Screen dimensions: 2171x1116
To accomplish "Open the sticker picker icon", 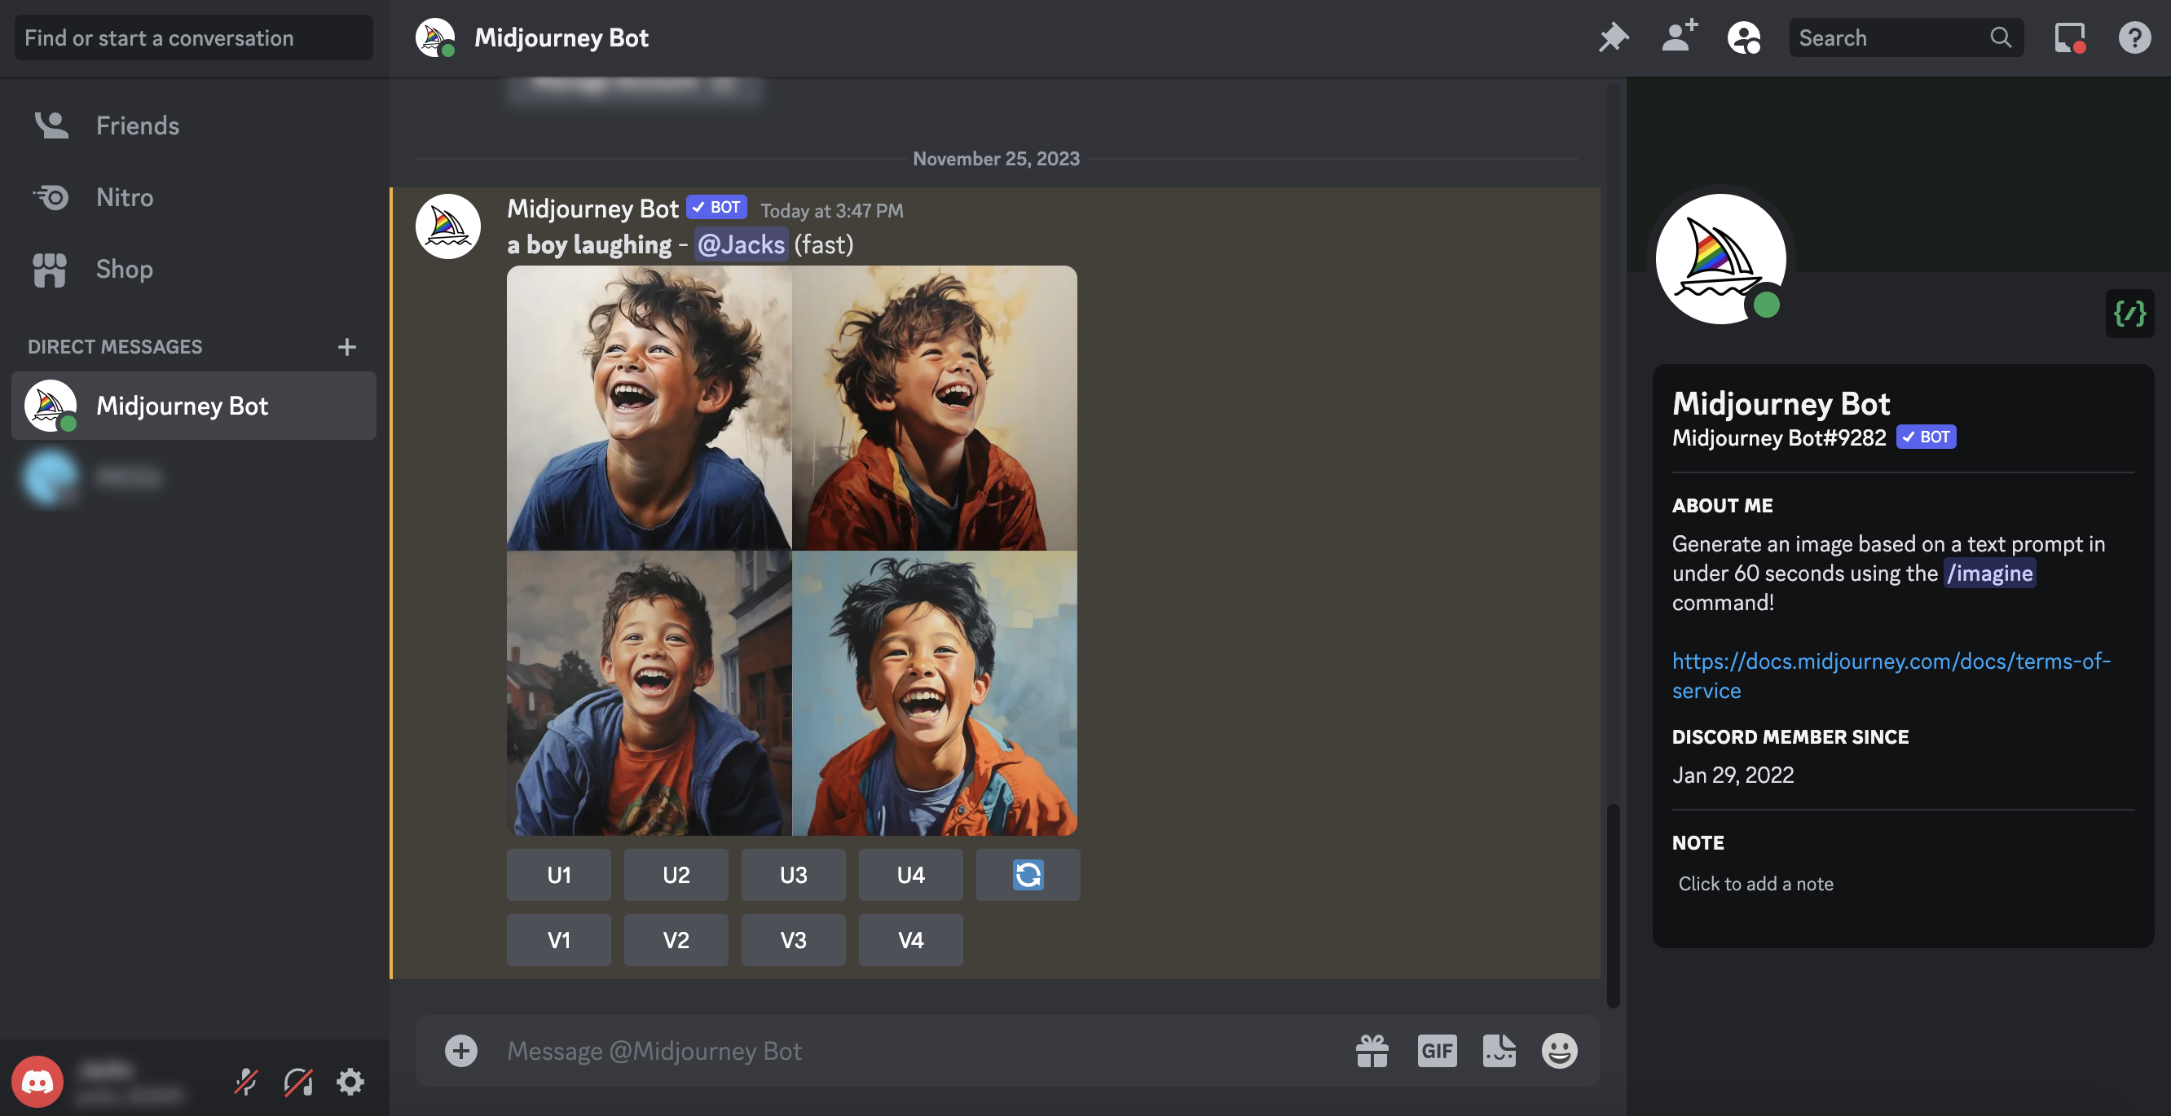I will pyautogui.click(x=1499, y=1051).
